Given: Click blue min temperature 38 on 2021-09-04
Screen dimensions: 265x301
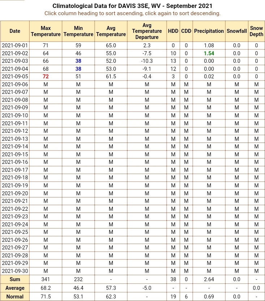Looking at the screenshot, I should (78, 69).
